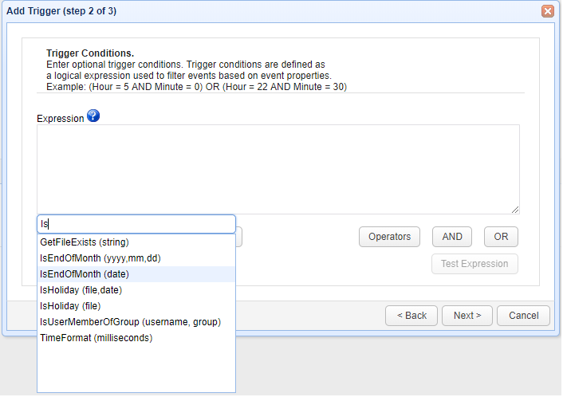Pick IsHoliday (file,date) option

click(x=81, y=289)
